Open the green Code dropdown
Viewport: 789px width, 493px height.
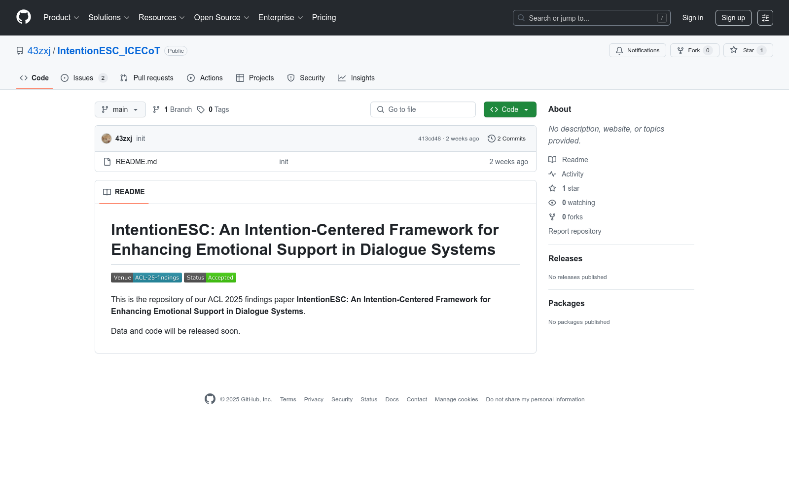pos(509,109)
